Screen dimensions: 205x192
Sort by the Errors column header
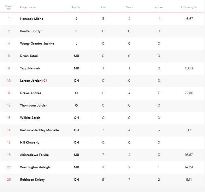point(129,7)
